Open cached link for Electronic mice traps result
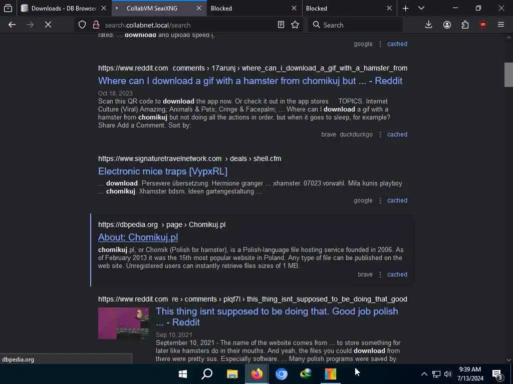Image resolution: width=513 pixels, height=384 pixels. click(397, 200)
